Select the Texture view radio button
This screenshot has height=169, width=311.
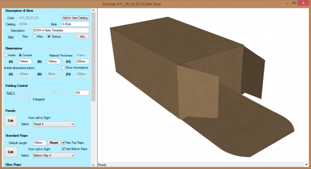tap(49, 36)
